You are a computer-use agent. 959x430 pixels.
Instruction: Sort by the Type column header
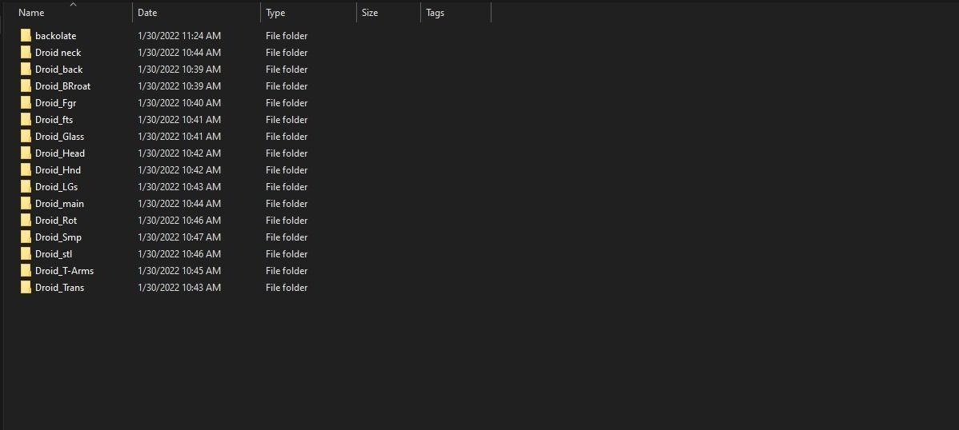tap(275, 13)
